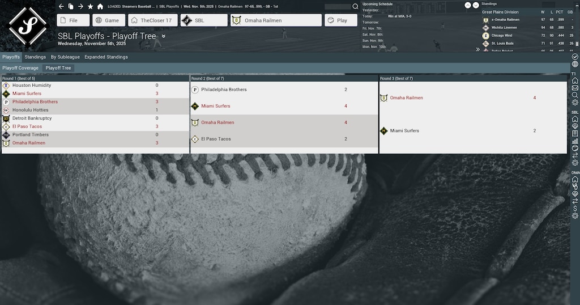Screen dimensions: 580x305
Task: Select the Playoff Coverage sub-tab
Action: click(20, 67)
